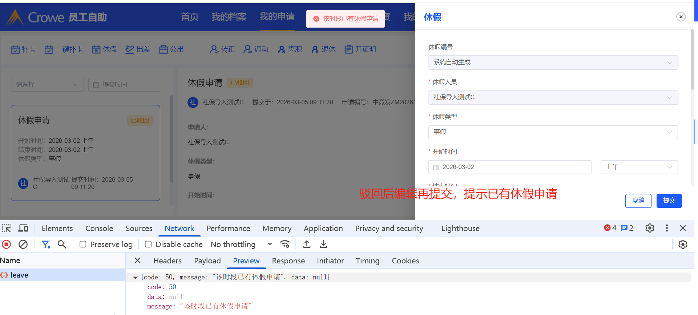Switch to the Response tab
The width and height of the screenshot is (698, 315).
(x=288, y=261)
